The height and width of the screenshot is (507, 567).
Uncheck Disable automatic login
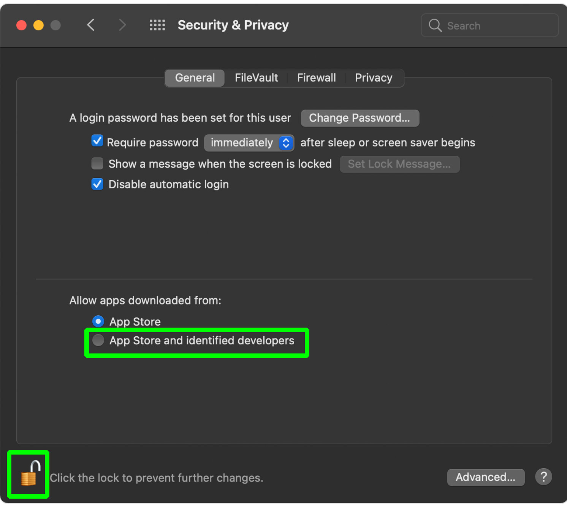[x=97, y=184]
